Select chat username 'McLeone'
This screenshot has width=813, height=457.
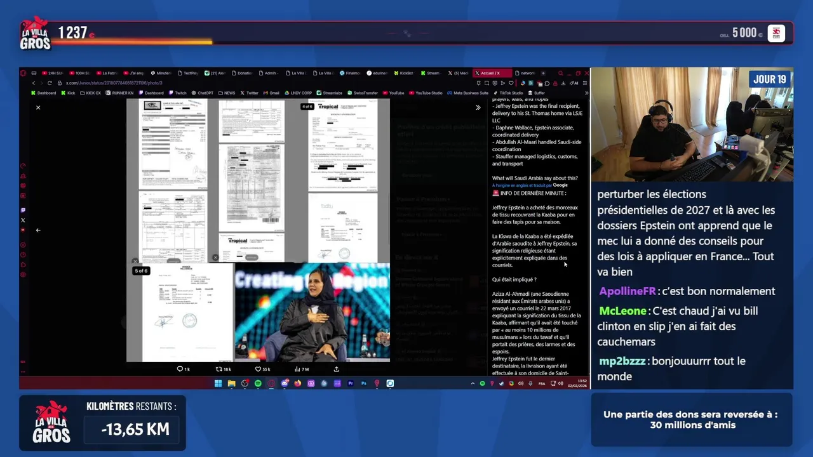(x=622, y=311)
